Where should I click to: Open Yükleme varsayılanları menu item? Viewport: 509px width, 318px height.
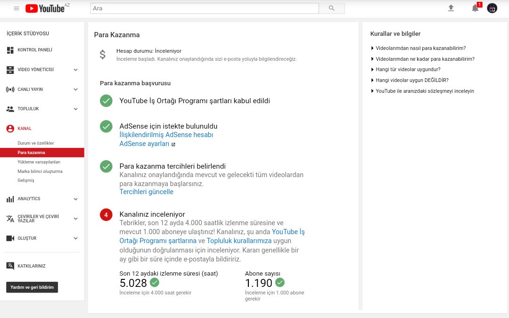(39, 162)
